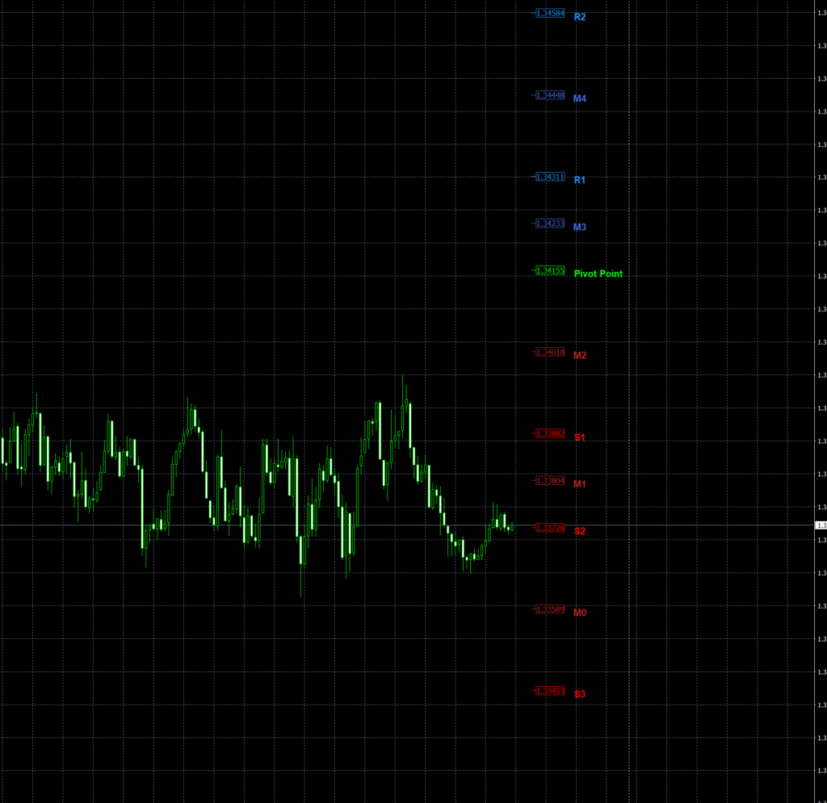Click the R1 resistance label
This screenshot has width=827, height=803.
click(x=578, y=180)
